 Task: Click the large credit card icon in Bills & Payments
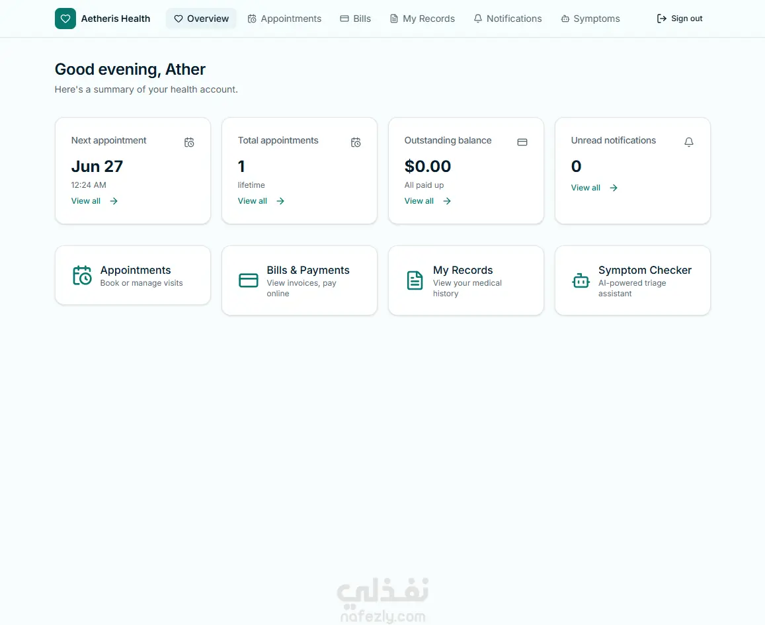(249, 280)
